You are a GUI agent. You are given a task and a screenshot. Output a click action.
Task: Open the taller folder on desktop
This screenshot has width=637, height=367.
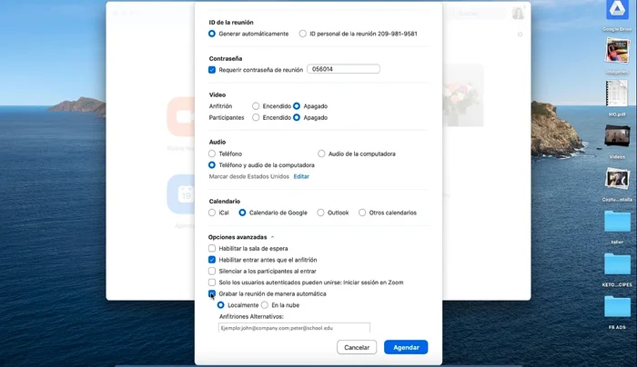pos(618,223)
